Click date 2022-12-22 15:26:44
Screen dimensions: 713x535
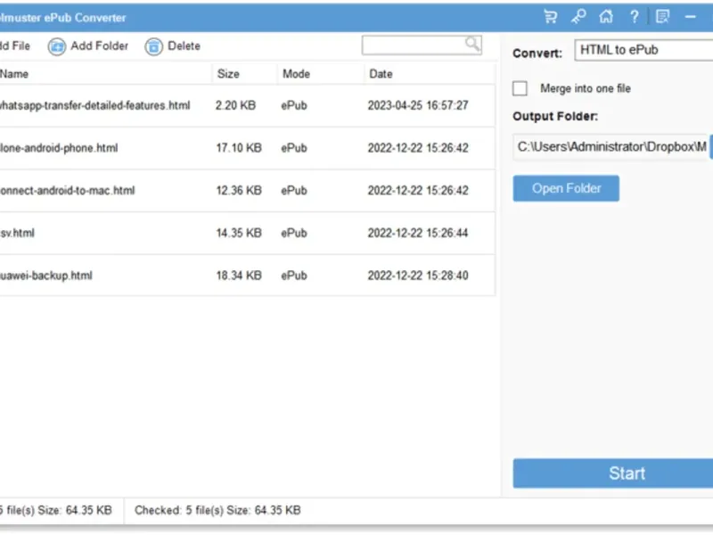pyautogui.click(x=418, y=233)
